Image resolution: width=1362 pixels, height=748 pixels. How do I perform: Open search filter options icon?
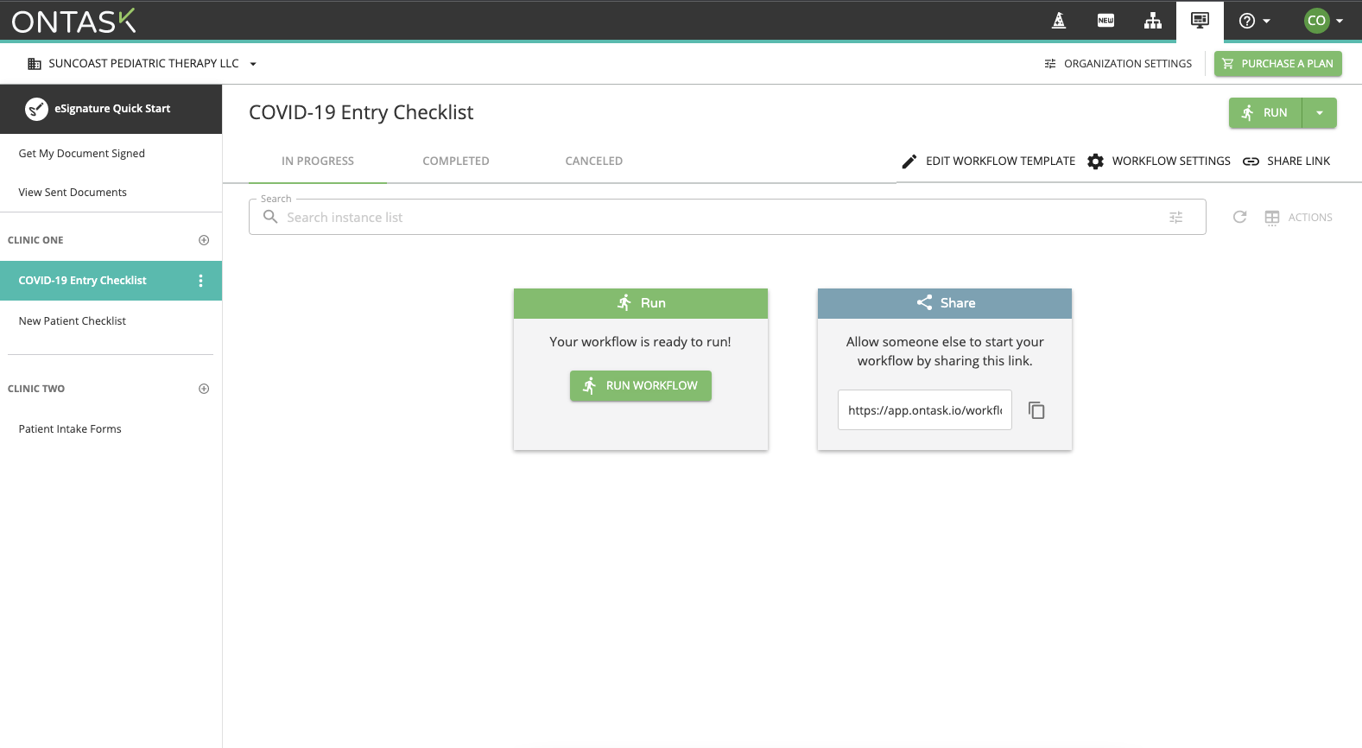[1176, 218]
